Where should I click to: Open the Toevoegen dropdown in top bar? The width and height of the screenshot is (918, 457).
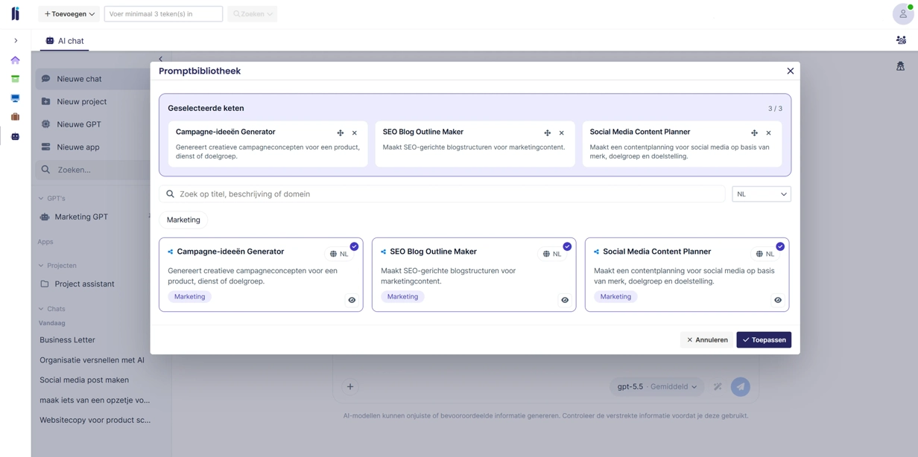69,14
